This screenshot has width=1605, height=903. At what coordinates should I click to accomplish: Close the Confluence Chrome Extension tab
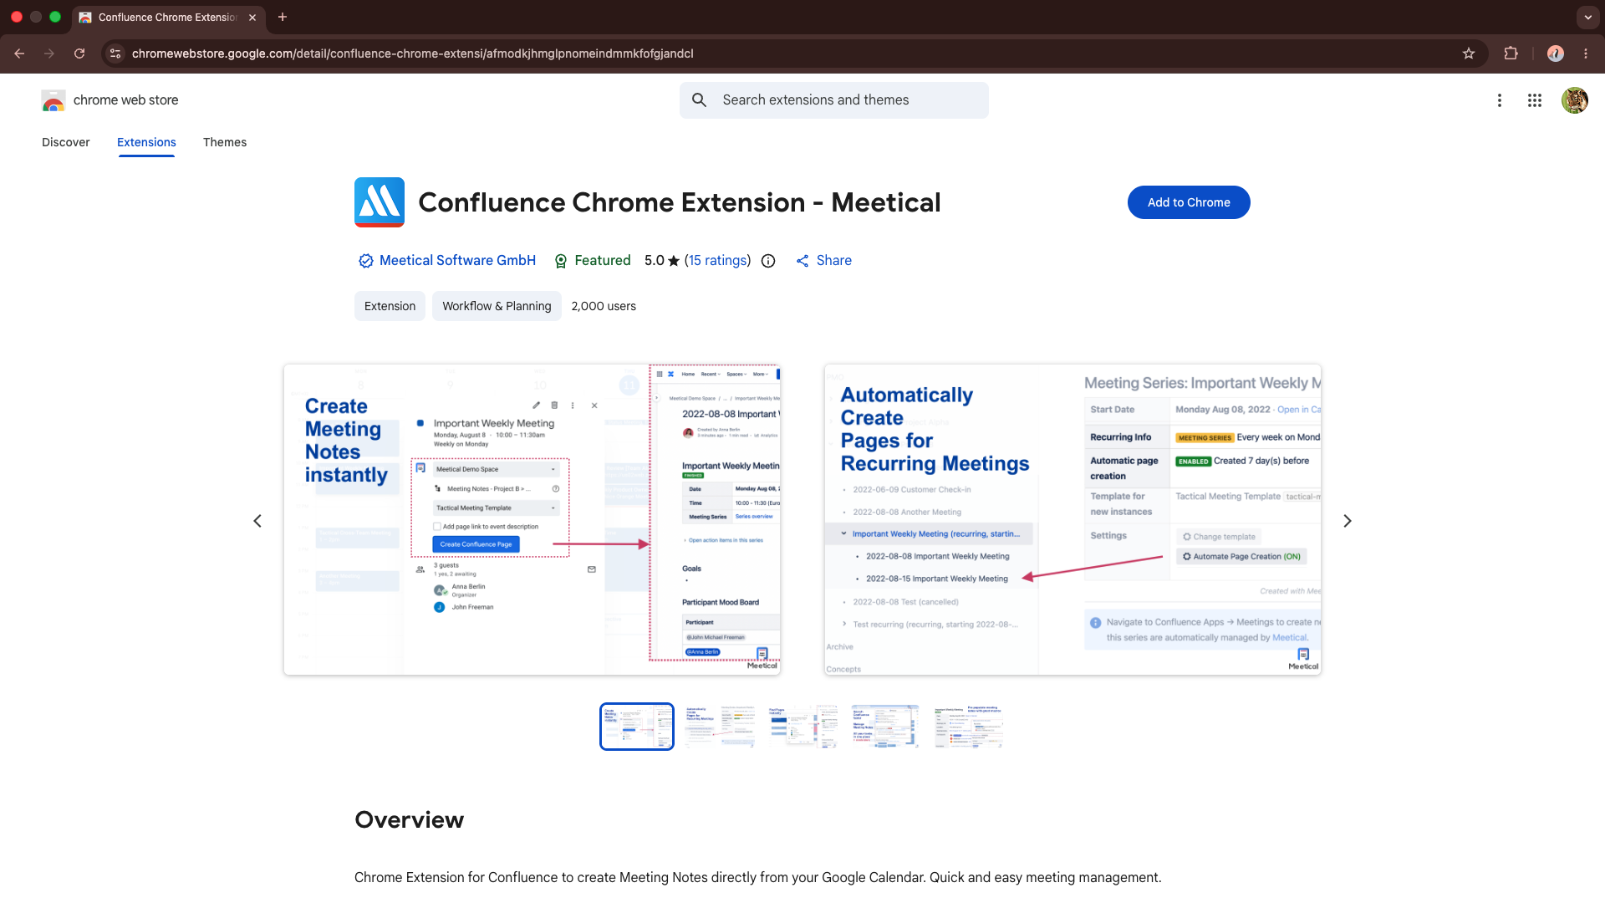[x=252, y=17]
